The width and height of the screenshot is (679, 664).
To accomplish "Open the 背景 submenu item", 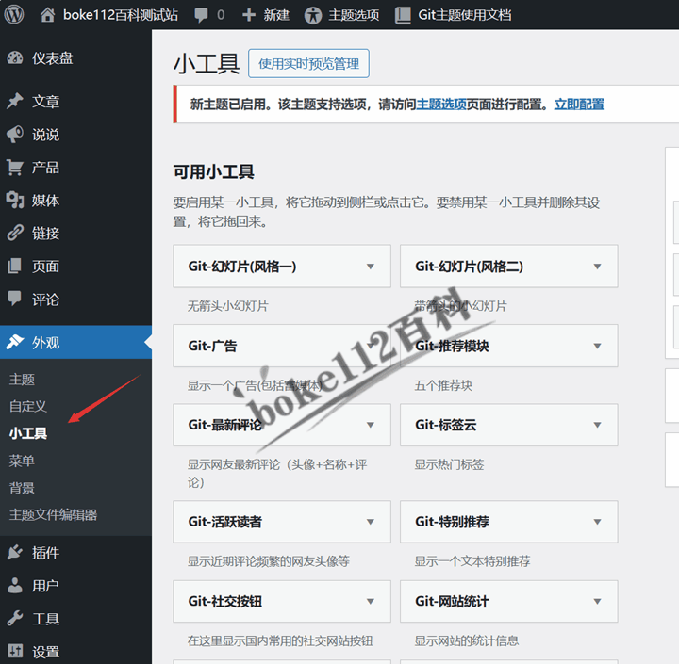I will point(22,488).
